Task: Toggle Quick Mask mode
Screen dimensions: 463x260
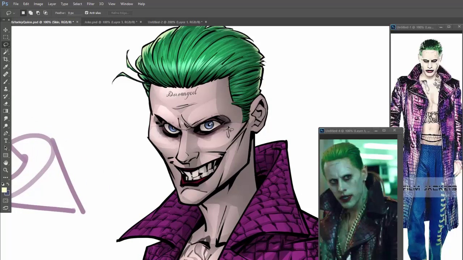Action: pos(6,200)
